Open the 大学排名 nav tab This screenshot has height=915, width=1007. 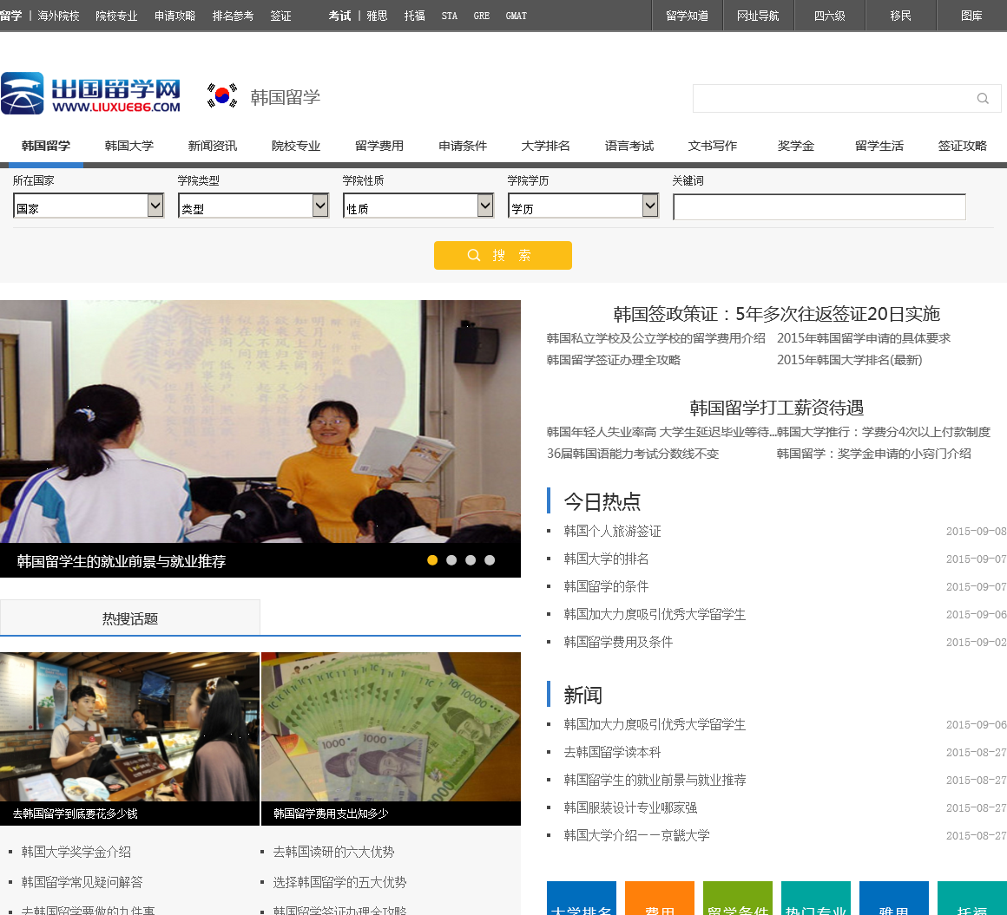click(546, 146)
